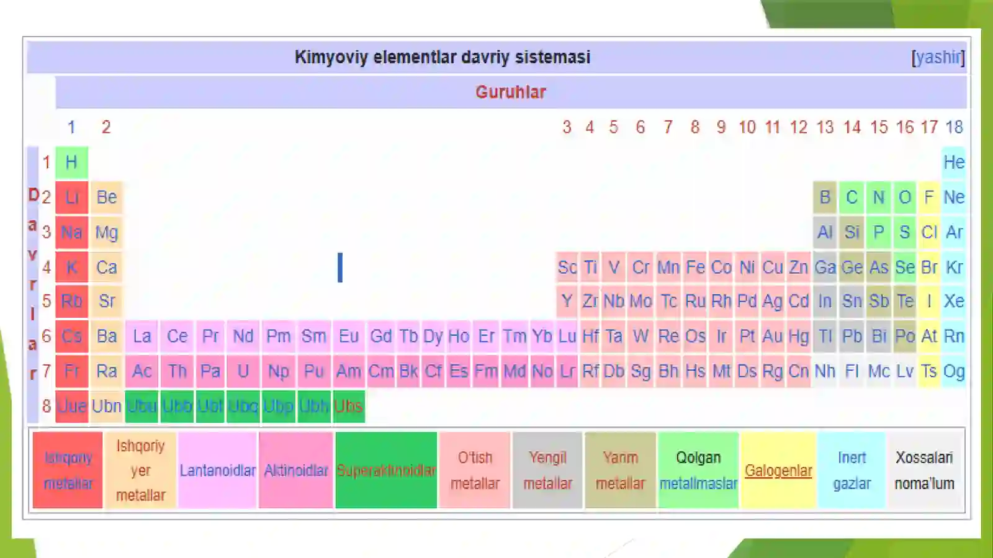Click the yashir toggle link
Screen dimensions: 993x558
[938, 57]
